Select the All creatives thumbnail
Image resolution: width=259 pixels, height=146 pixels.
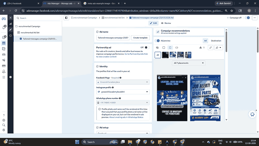pos(158,55)
